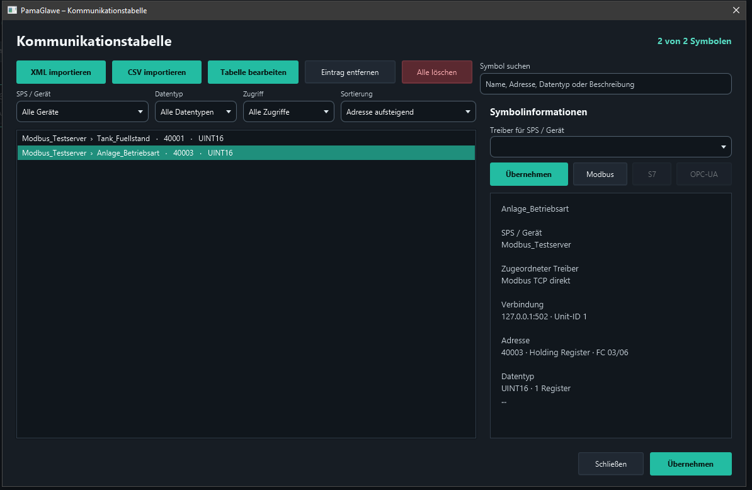This screenshot has height=490, width=752.
Task: Open the SPS / Gerät filter dropdown
Action: tap(83, 111)
